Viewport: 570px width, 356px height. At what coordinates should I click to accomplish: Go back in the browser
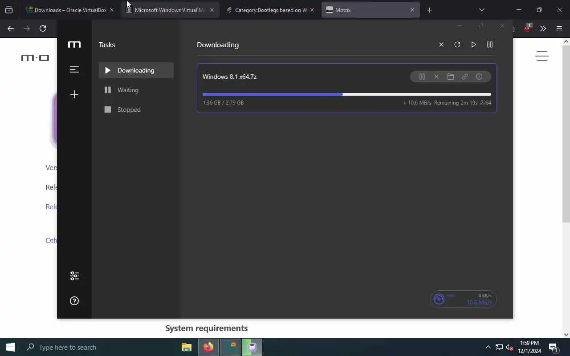11,28
